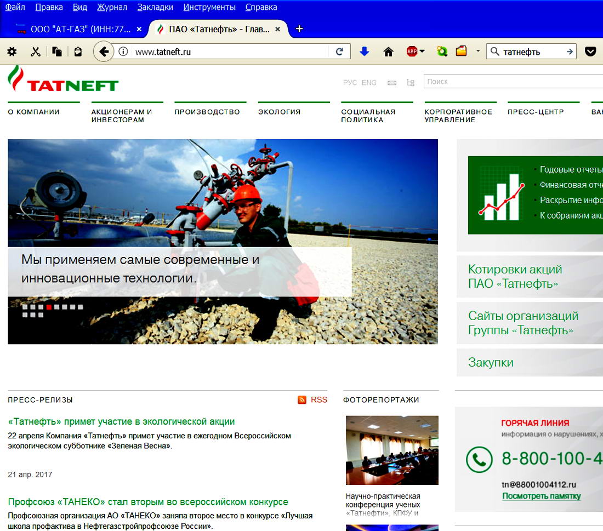This screenshot has height=531, width=603.
Task: Open the sitemap icon in site header
Action: pos(411,83)
